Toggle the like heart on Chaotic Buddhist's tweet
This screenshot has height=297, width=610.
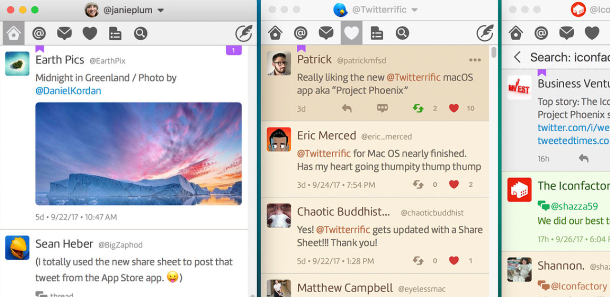[454, 260]
